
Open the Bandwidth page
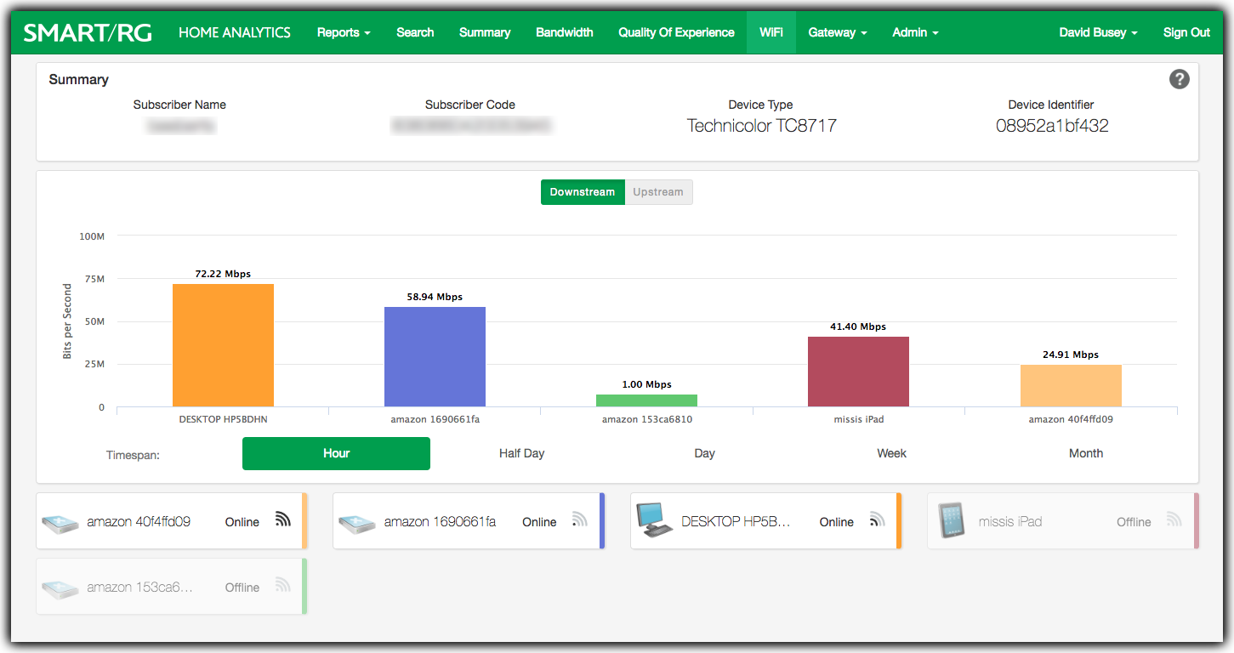565,32
